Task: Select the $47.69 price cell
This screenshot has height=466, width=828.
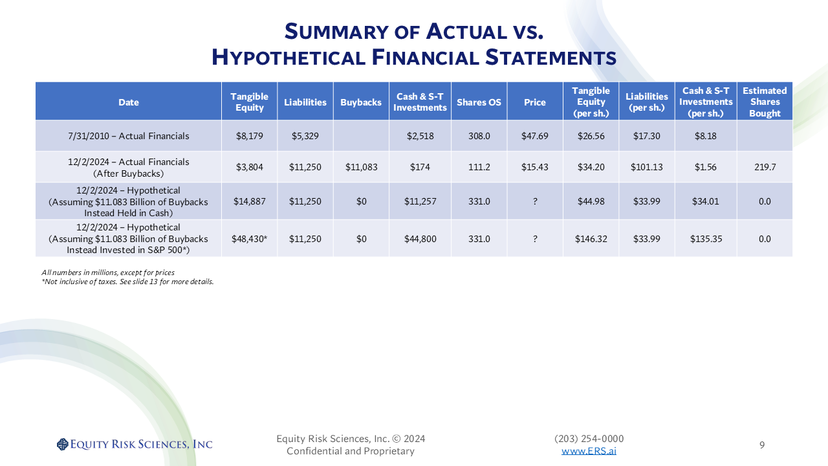Action: [x=535, y=136]
